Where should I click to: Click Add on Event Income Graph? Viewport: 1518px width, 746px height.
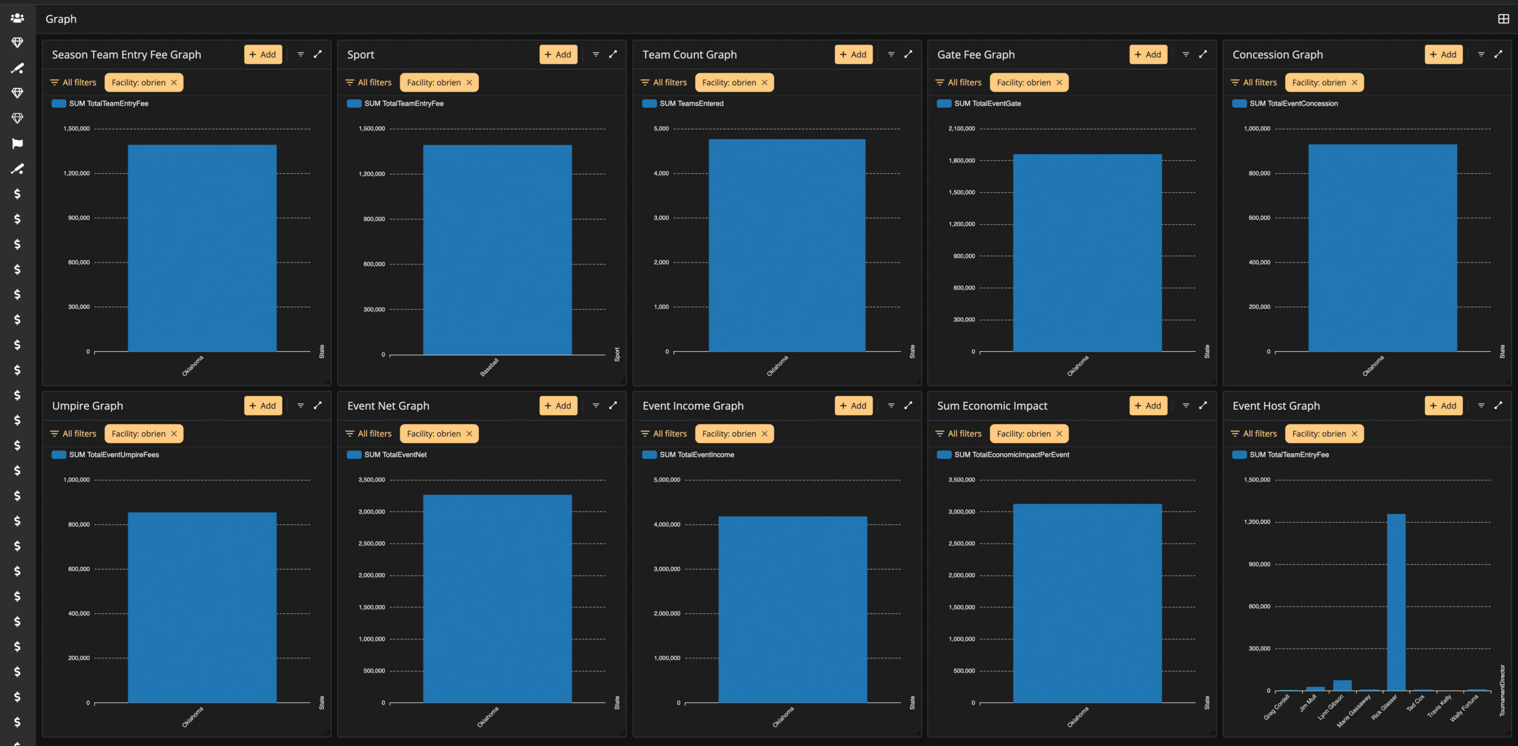(853, 406)
